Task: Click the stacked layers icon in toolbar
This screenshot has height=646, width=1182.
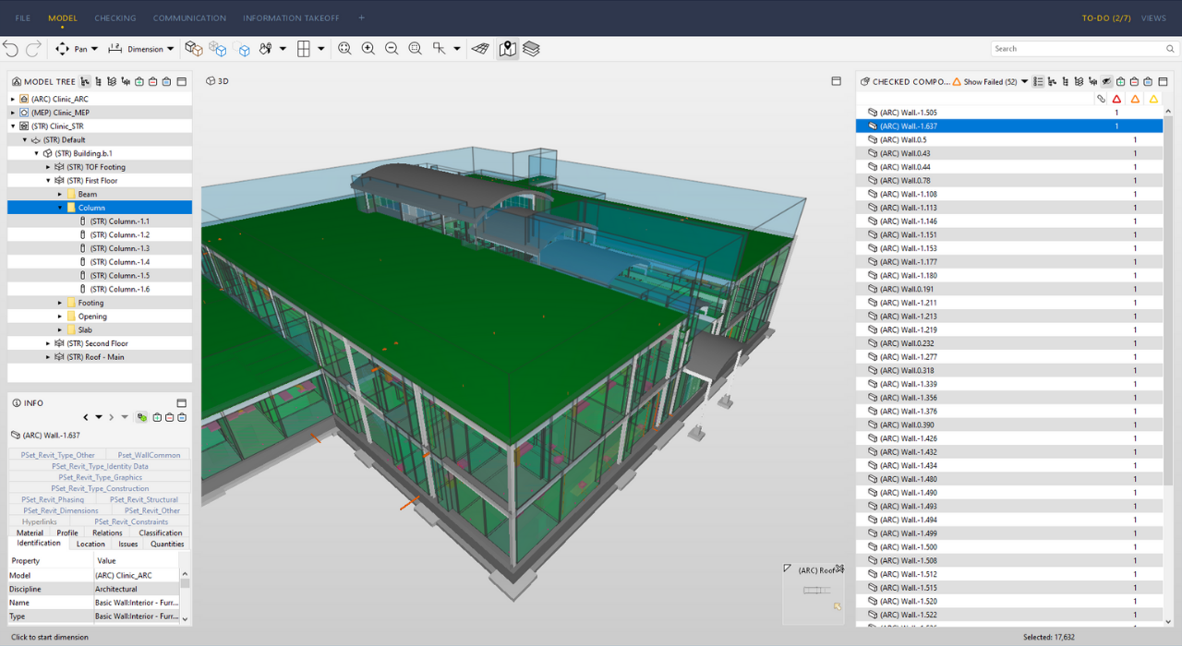Action: pyautogui.click(x=531, y=49)
